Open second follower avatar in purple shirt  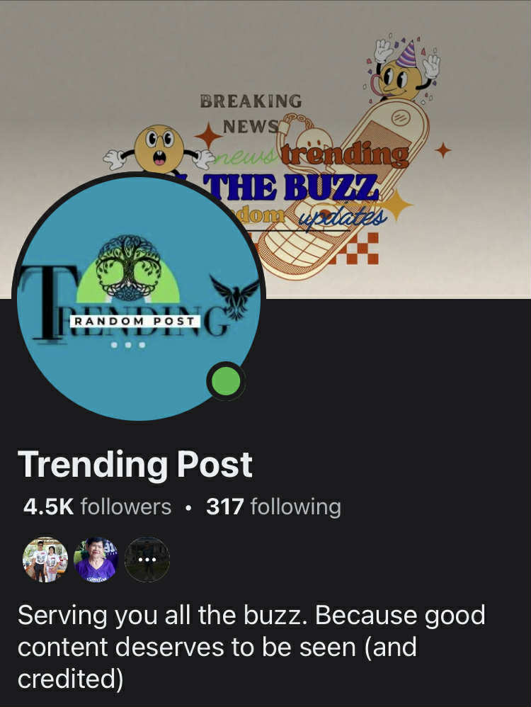(x=96, y=559)
